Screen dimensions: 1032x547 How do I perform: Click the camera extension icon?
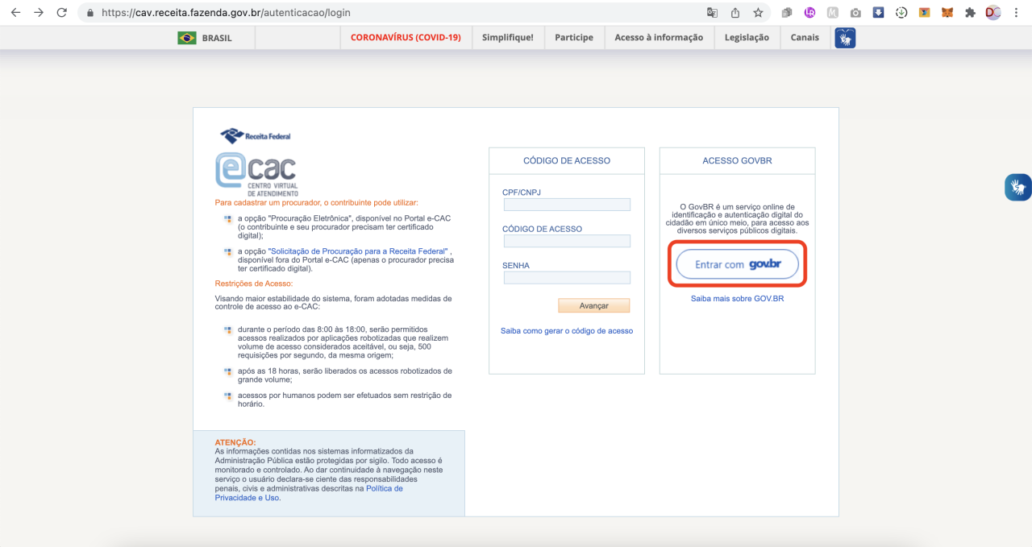(856, 12)
